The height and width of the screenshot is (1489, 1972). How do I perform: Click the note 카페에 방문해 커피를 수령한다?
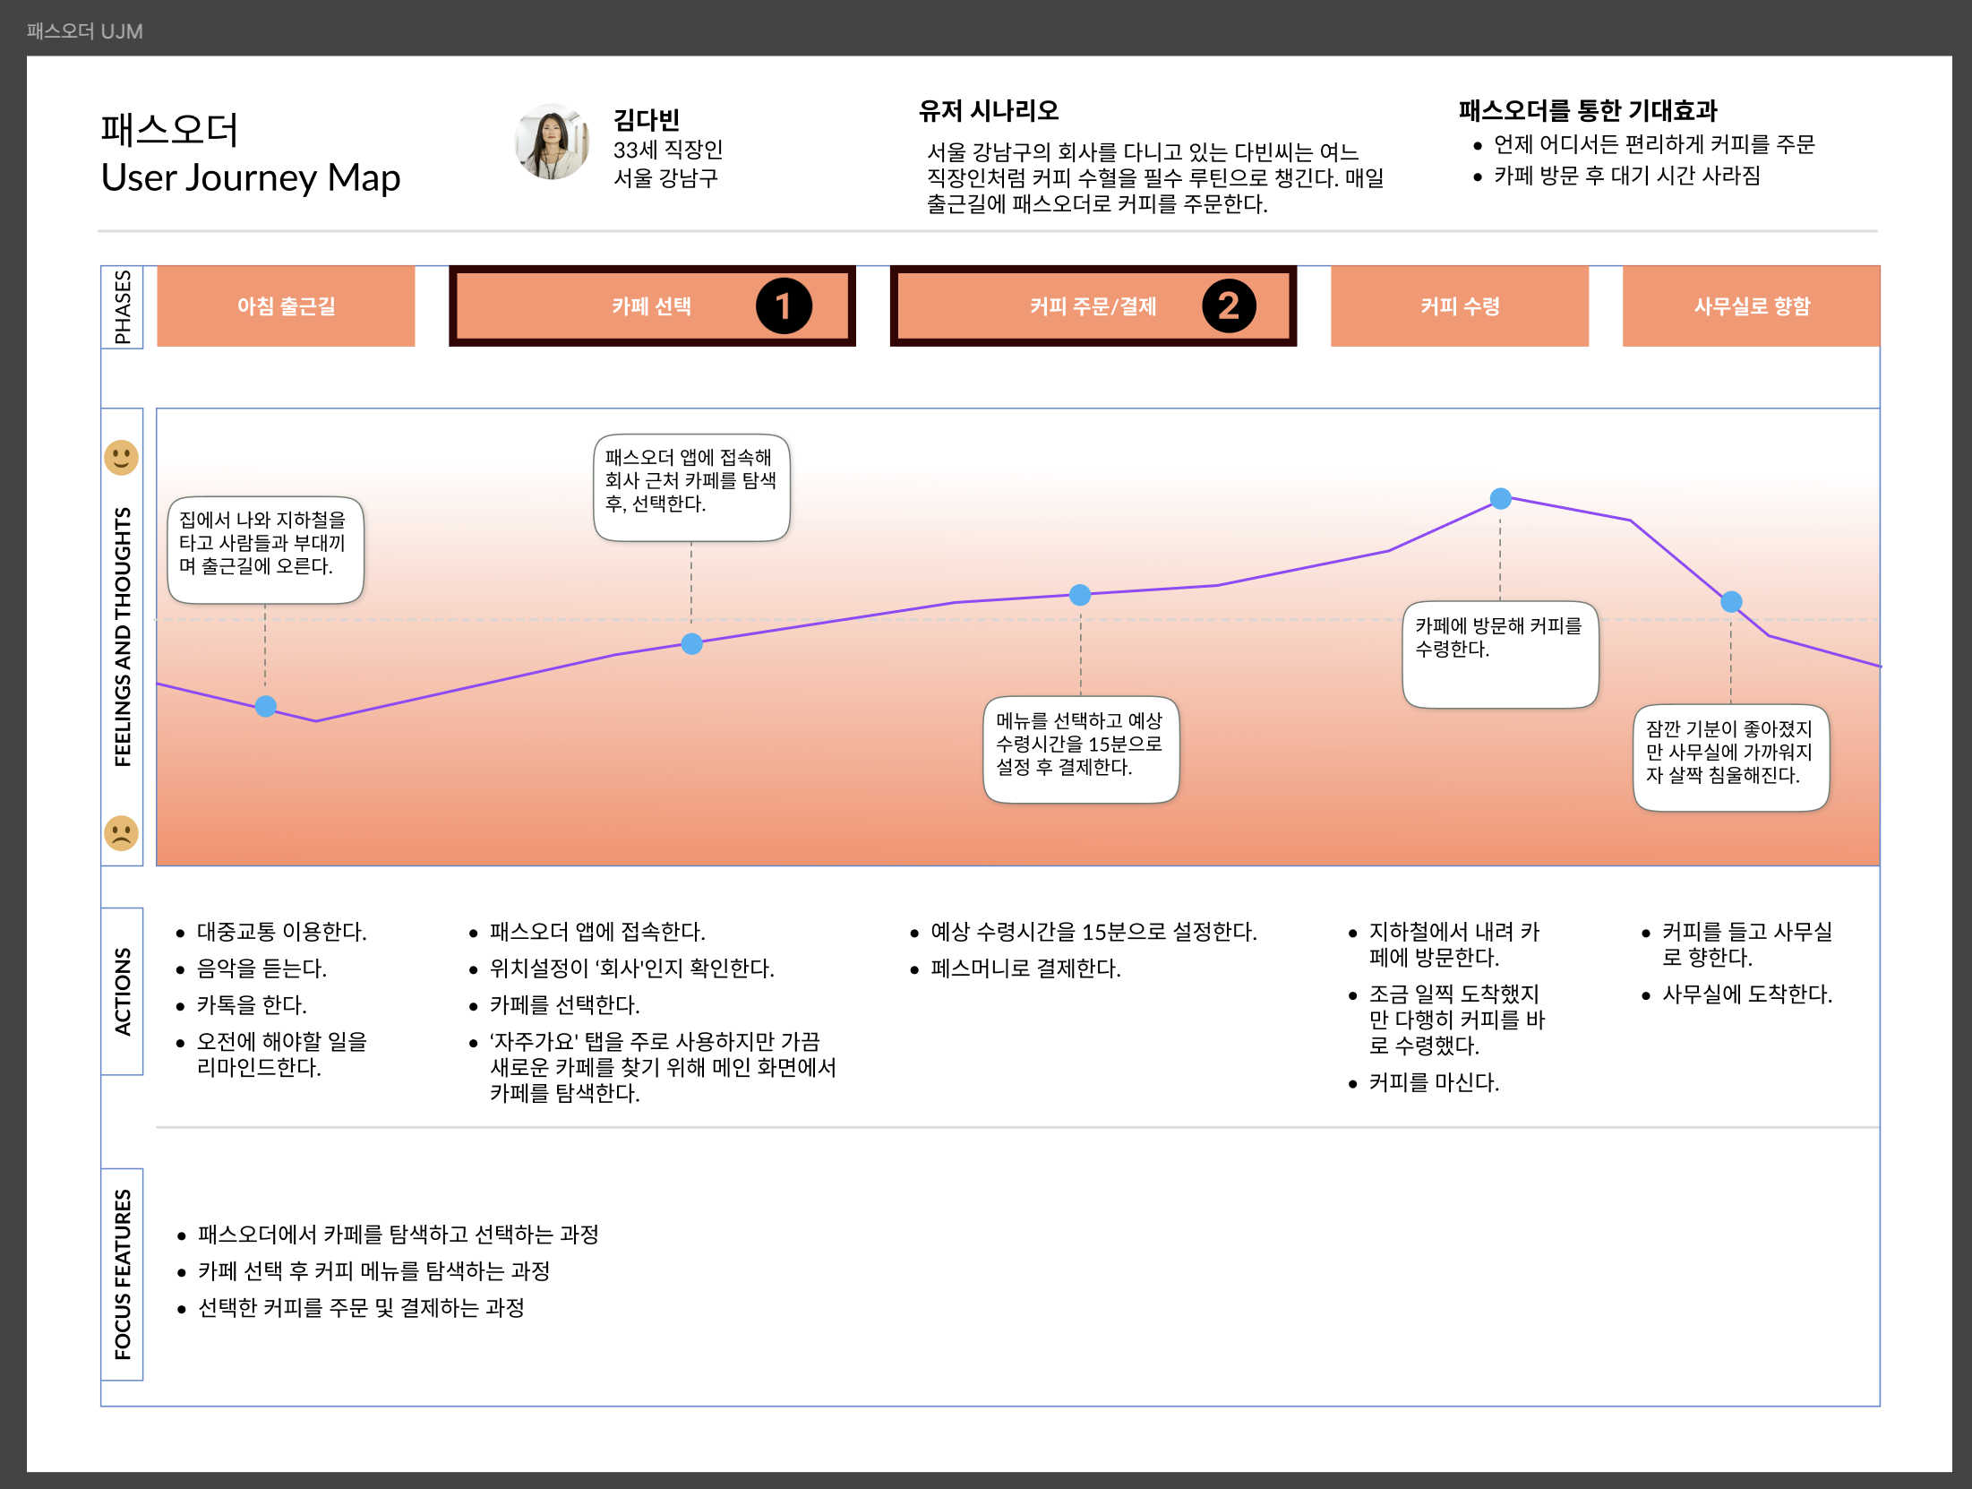[1500, 654]
